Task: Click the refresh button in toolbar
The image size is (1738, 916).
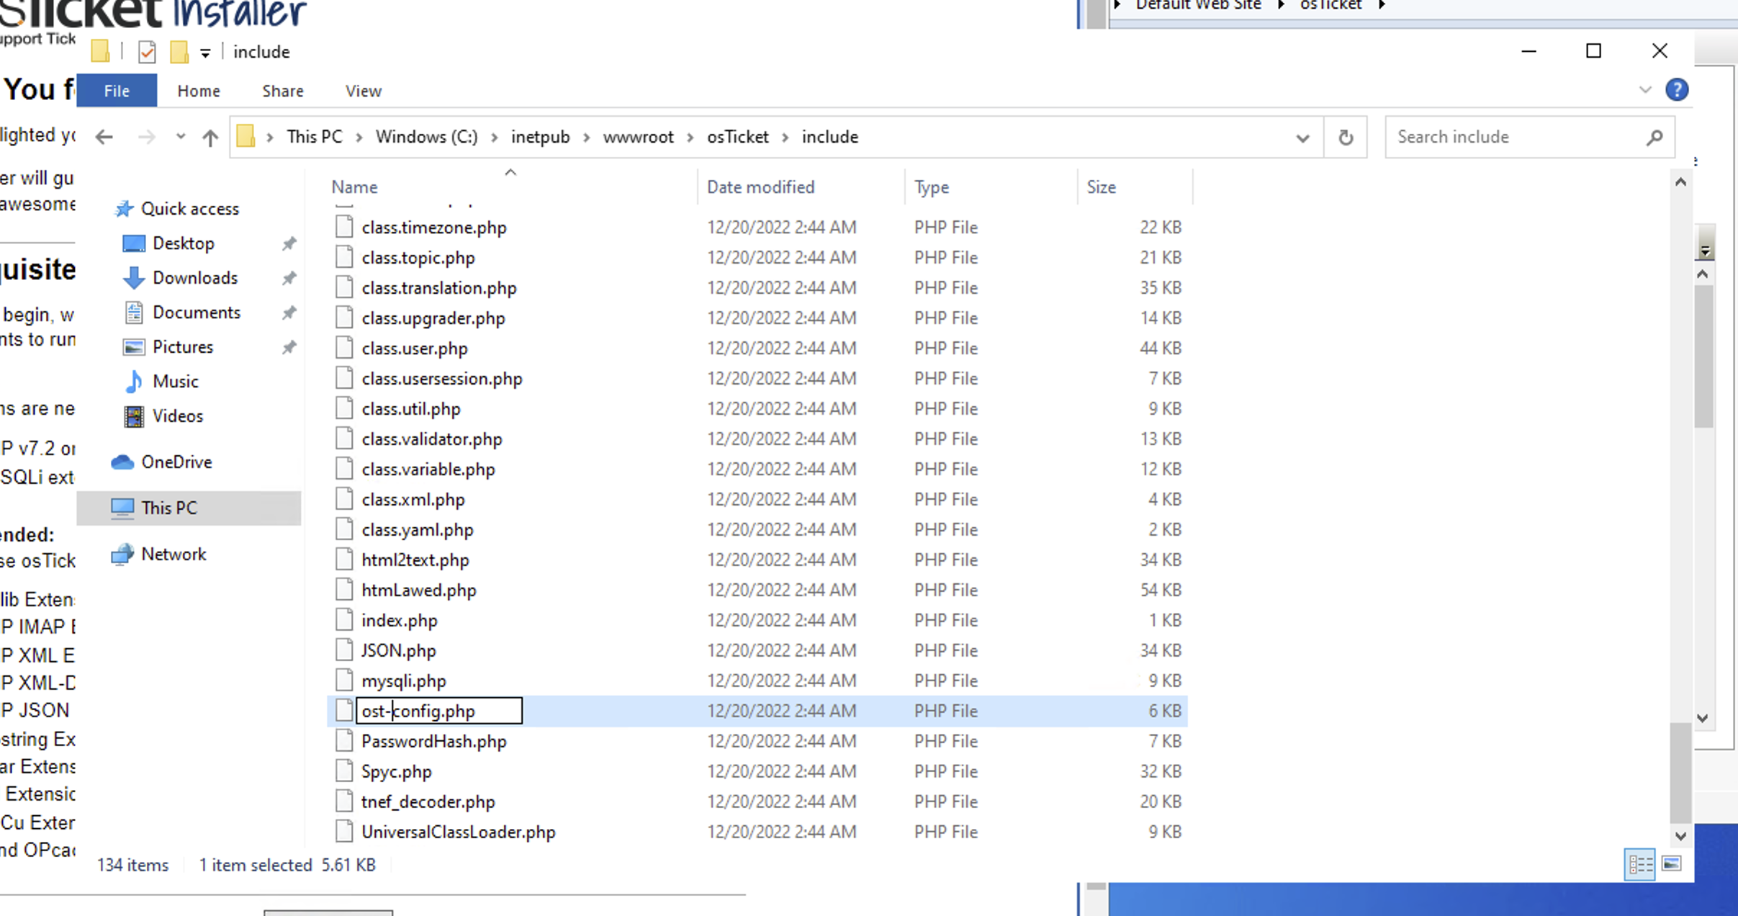Action: (1346, 137)
